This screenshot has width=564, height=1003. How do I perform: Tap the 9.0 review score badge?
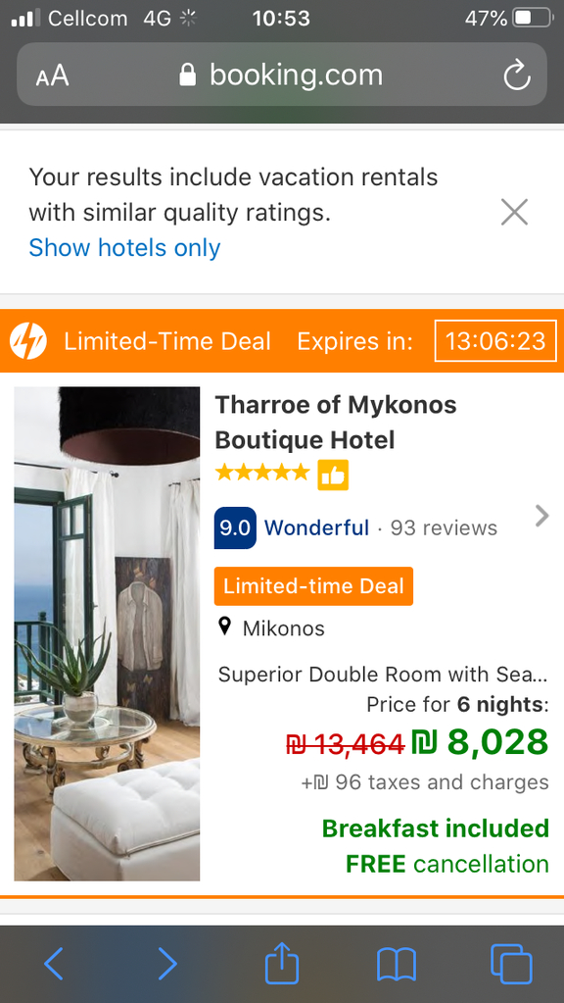[235, 527]
